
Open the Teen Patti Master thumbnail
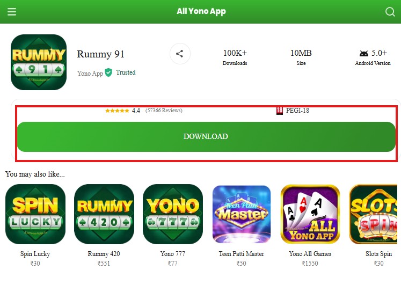click(x=242, y=214)
